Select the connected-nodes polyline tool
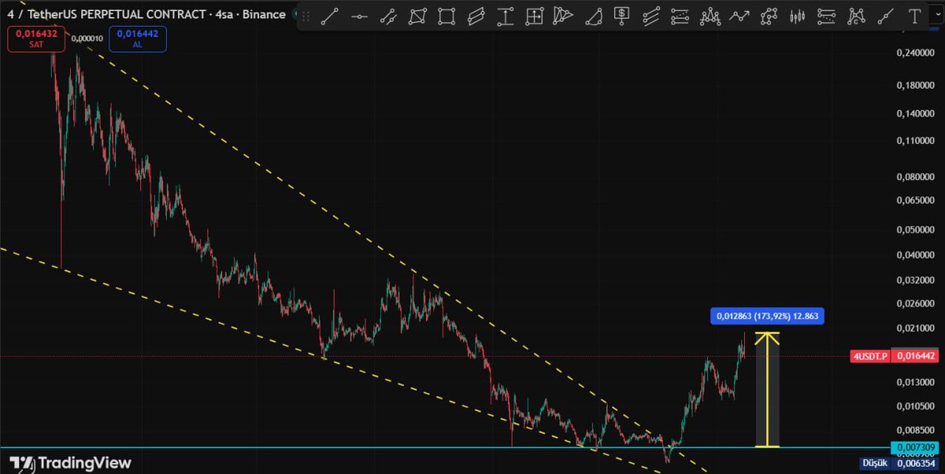This screenshot has width=945, height=474. 769,16
